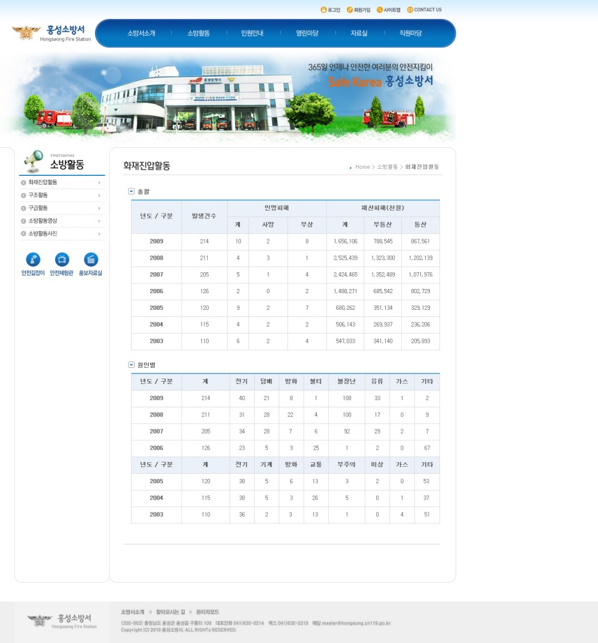Click the Home breadcrumb link
The image size is (598, 643).
point(362,167)
